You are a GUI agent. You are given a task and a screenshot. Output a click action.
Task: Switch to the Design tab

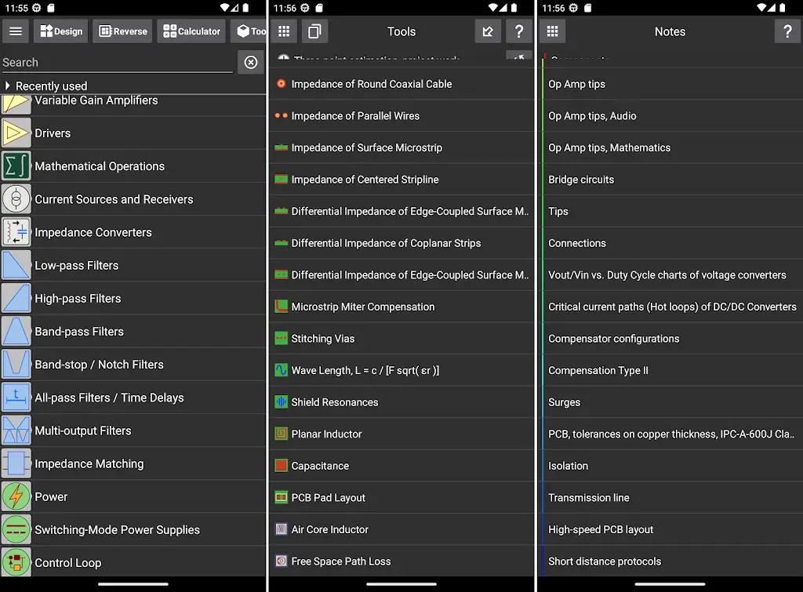[x=61, y=31]
